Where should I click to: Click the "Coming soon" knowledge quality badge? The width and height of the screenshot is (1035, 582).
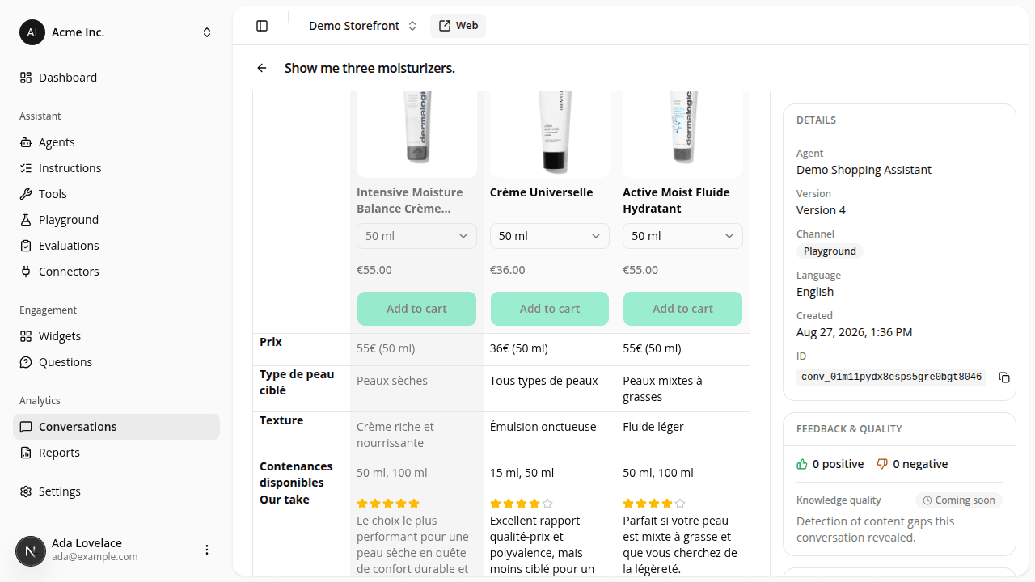coord(959,500)
